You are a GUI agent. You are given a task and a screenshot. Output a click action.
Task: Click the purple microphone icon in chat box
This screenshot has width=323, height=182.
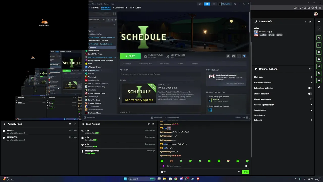coord(163,166)
